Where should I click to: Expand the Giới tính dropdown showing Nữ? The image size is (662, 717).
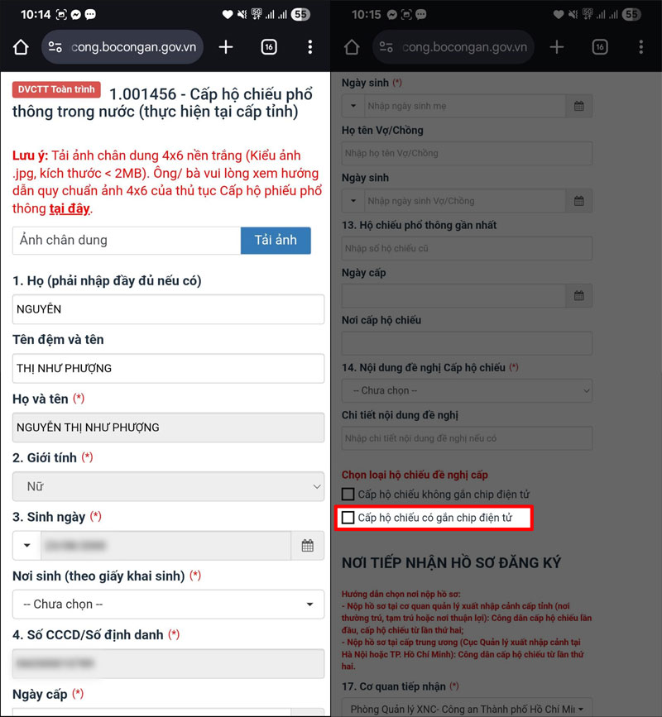168,487
